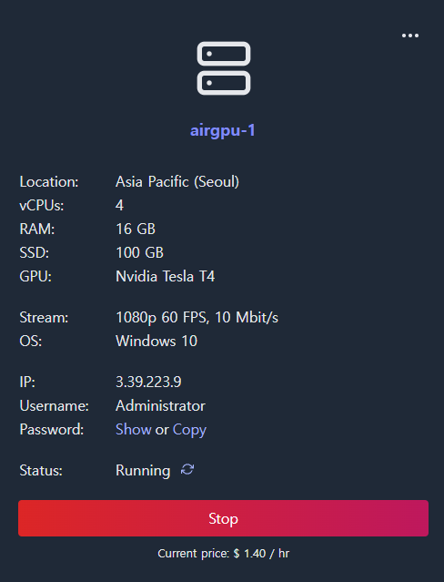Image resolution: width=444 pixels, height=582 pixels.
Task: Click the 100 GB SSD value
Action: [139, 253]
